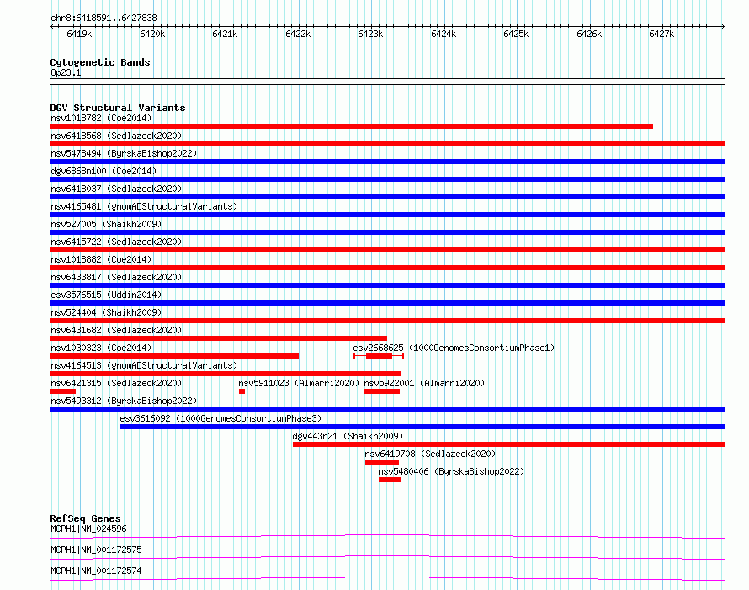Viewport: 749px width, 590px height.
Task: Open the nsv5478494 (ByrskaBishop2022) variant label
Action: 124,153
